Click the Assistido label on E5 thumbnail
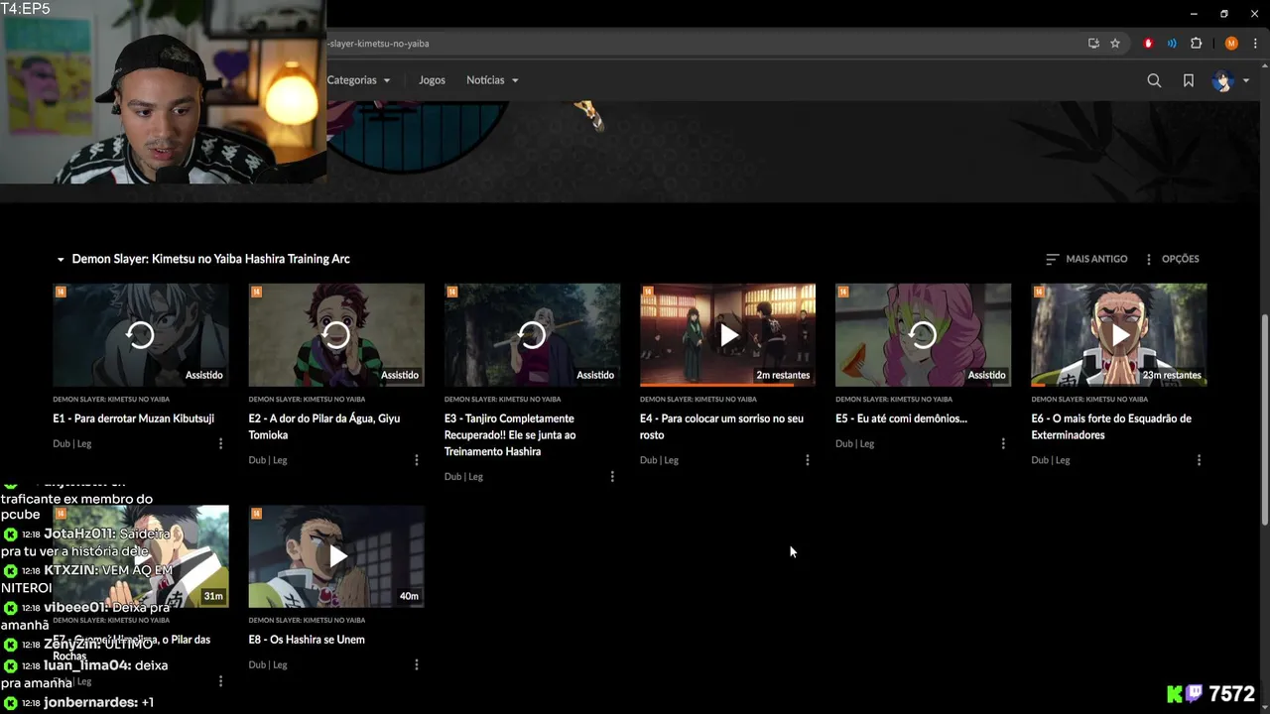 986,375
